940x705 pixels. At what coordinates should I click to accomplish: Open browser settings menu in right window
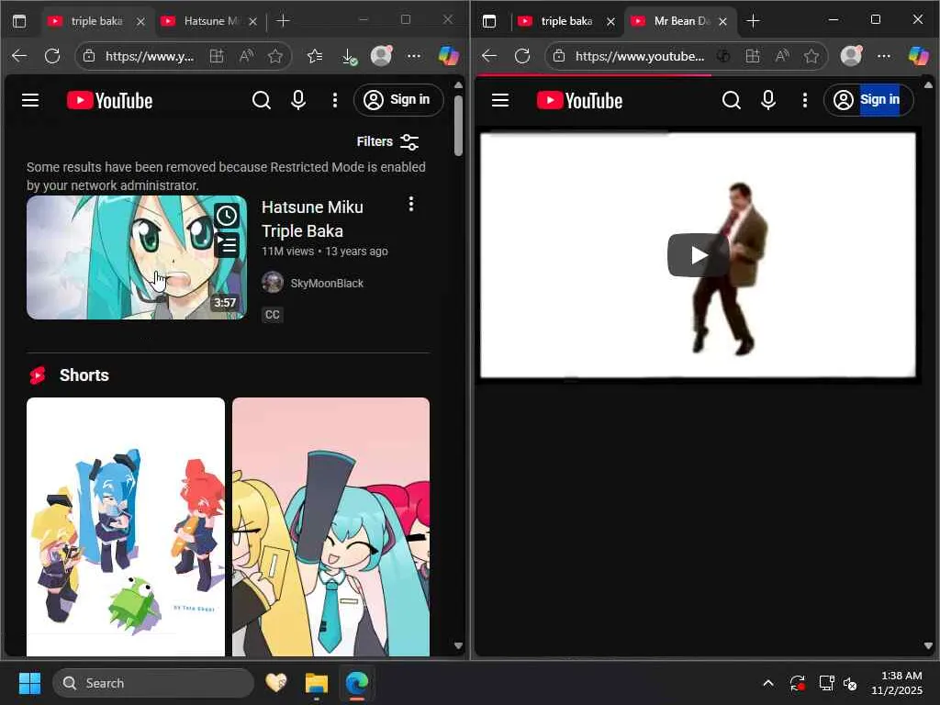(884, 56)
